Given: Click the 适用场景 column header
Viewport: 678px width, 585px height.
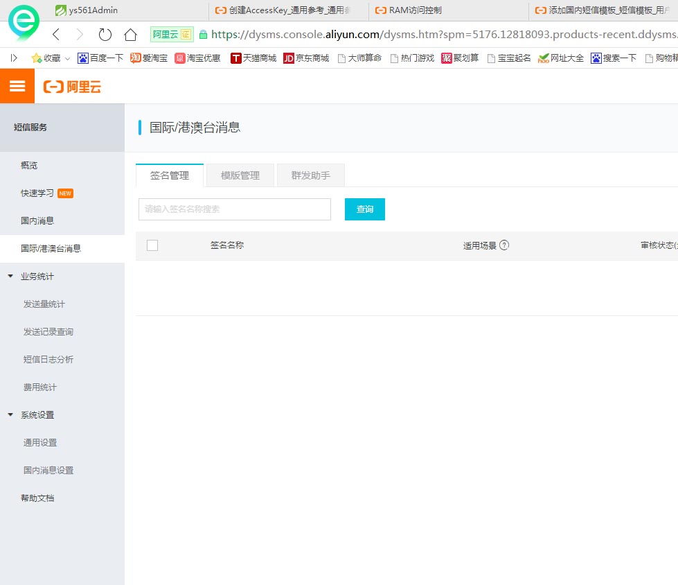Looking at the screenshot, I should tap(479, 245).
